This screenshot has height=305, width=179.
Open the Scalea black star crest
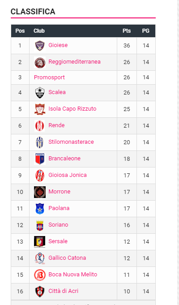coord(40,93)
